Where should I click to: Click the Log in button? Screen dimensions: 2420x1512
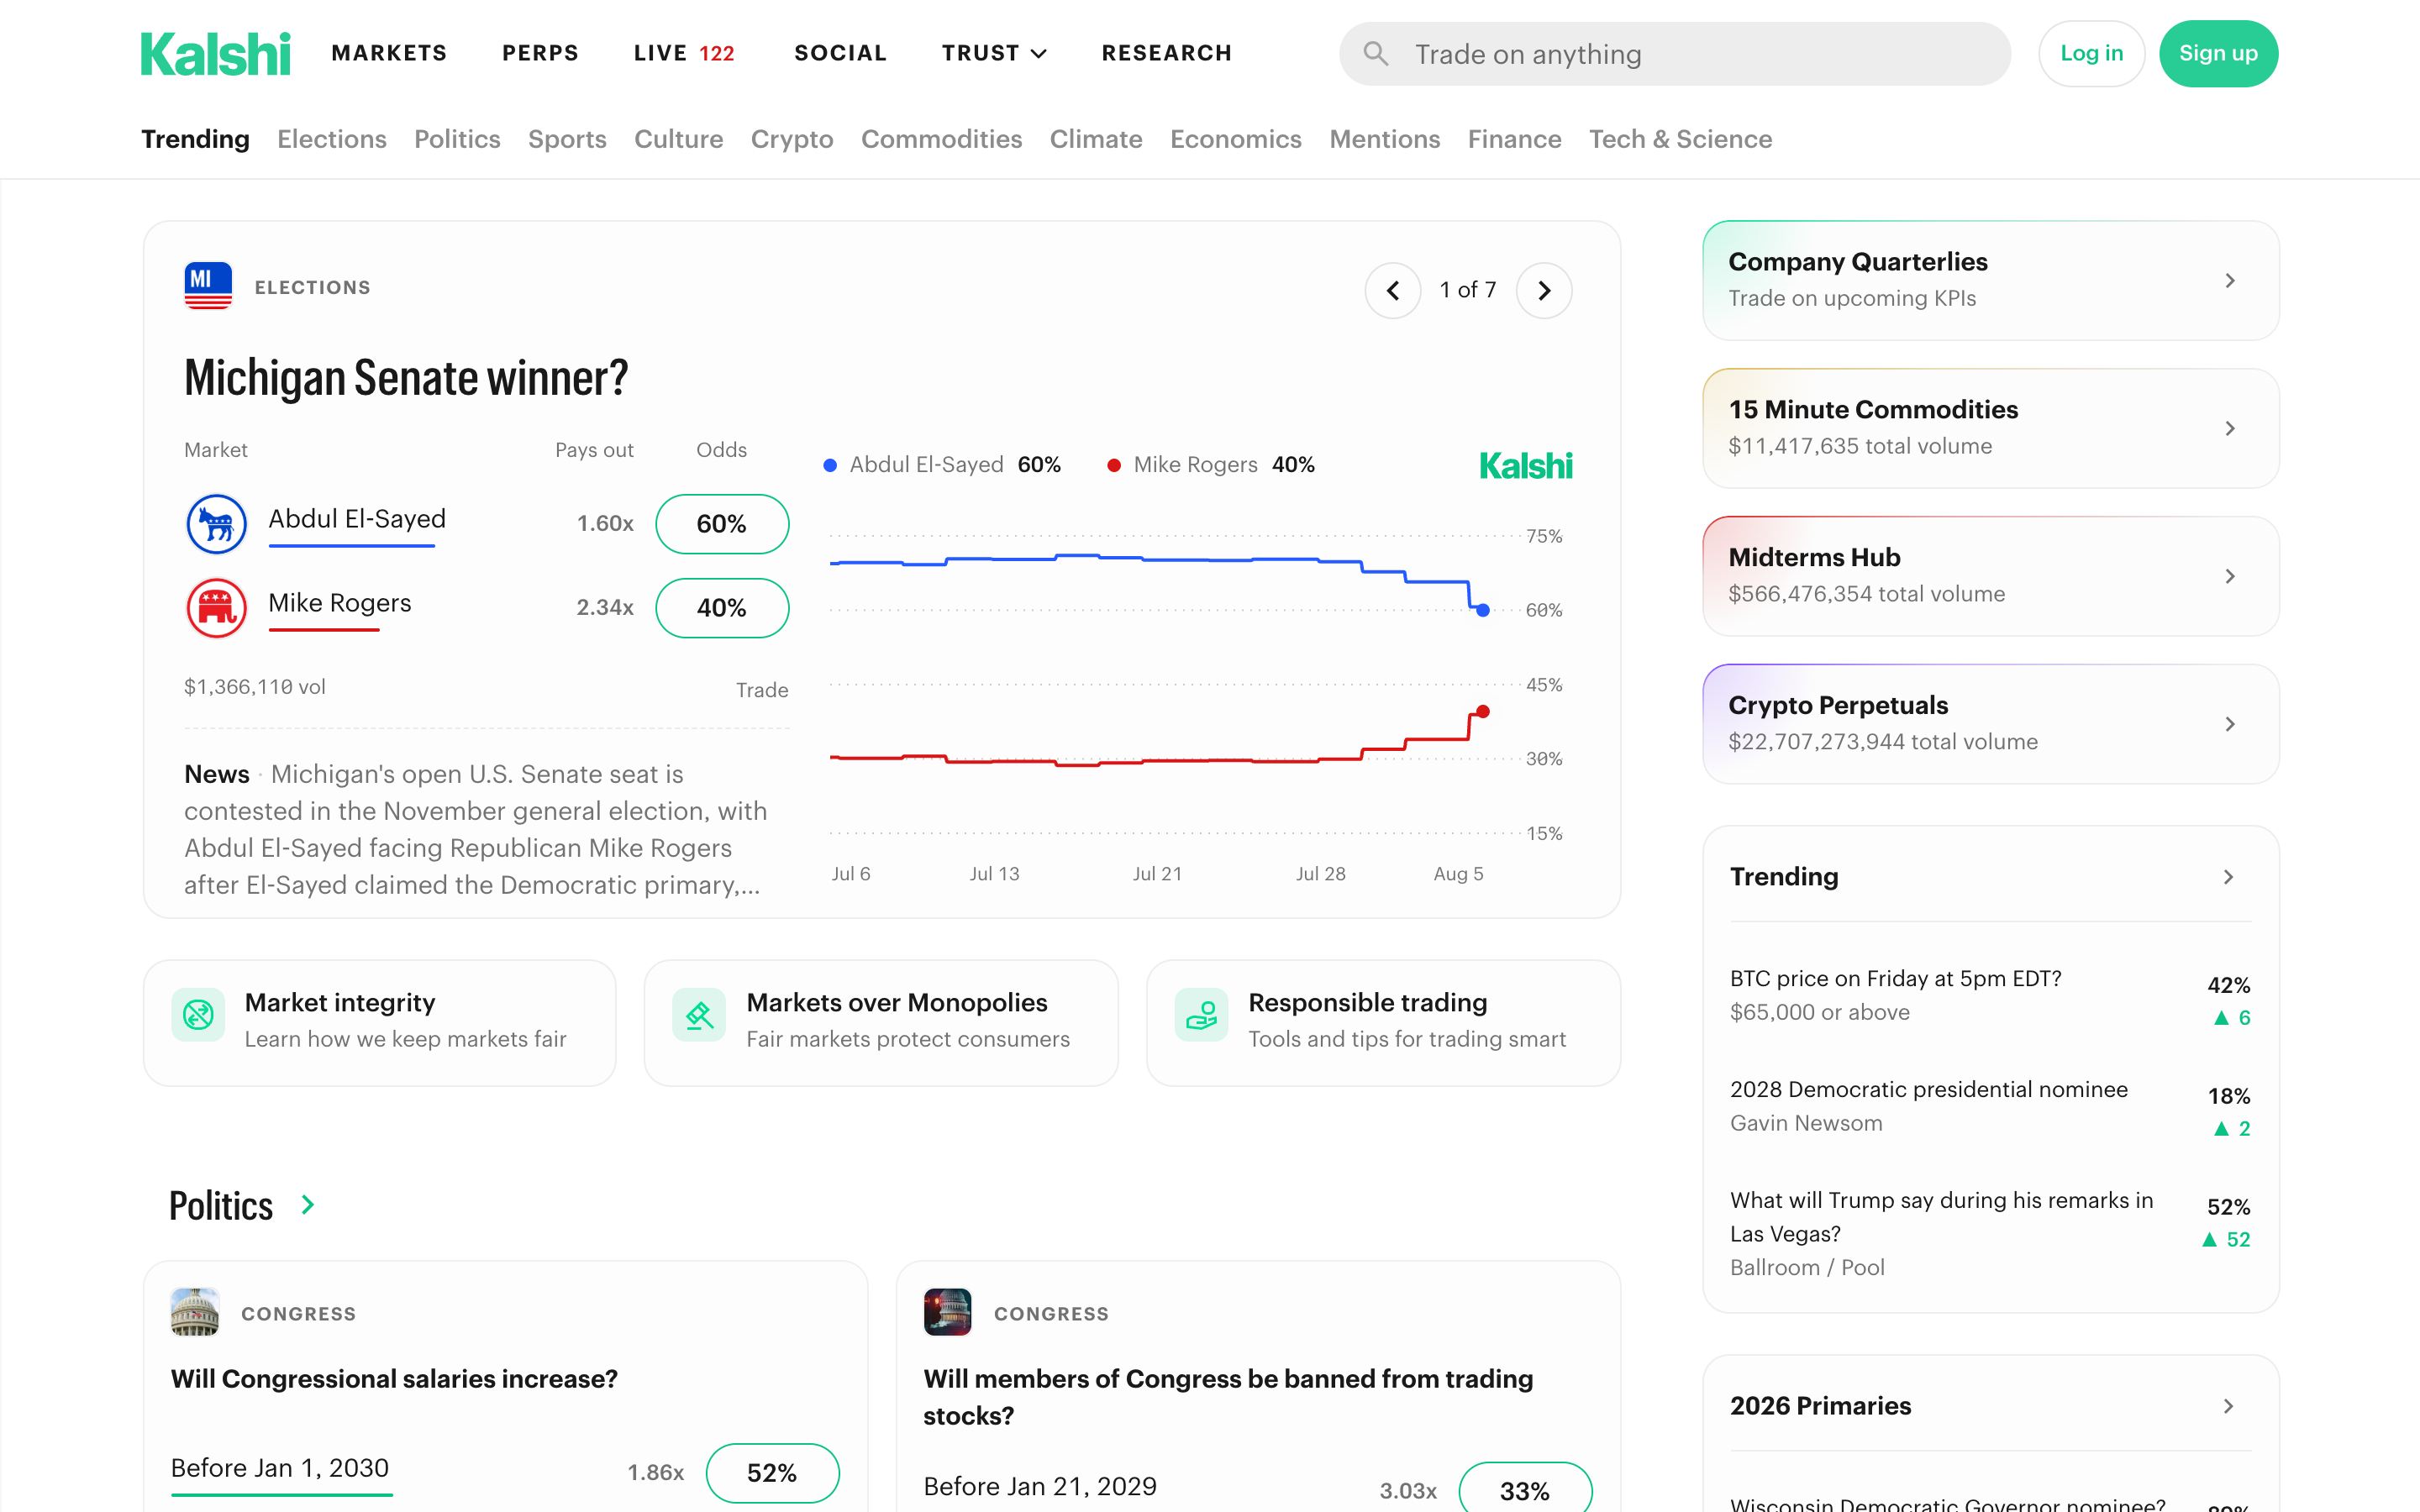tap(2091, 54)
